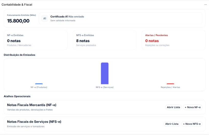This screenshot has height=135, width=209.
Task: Click the Faturamento Emitido (Mês) label
Action: pyautogui.click(x=22, y=15)
